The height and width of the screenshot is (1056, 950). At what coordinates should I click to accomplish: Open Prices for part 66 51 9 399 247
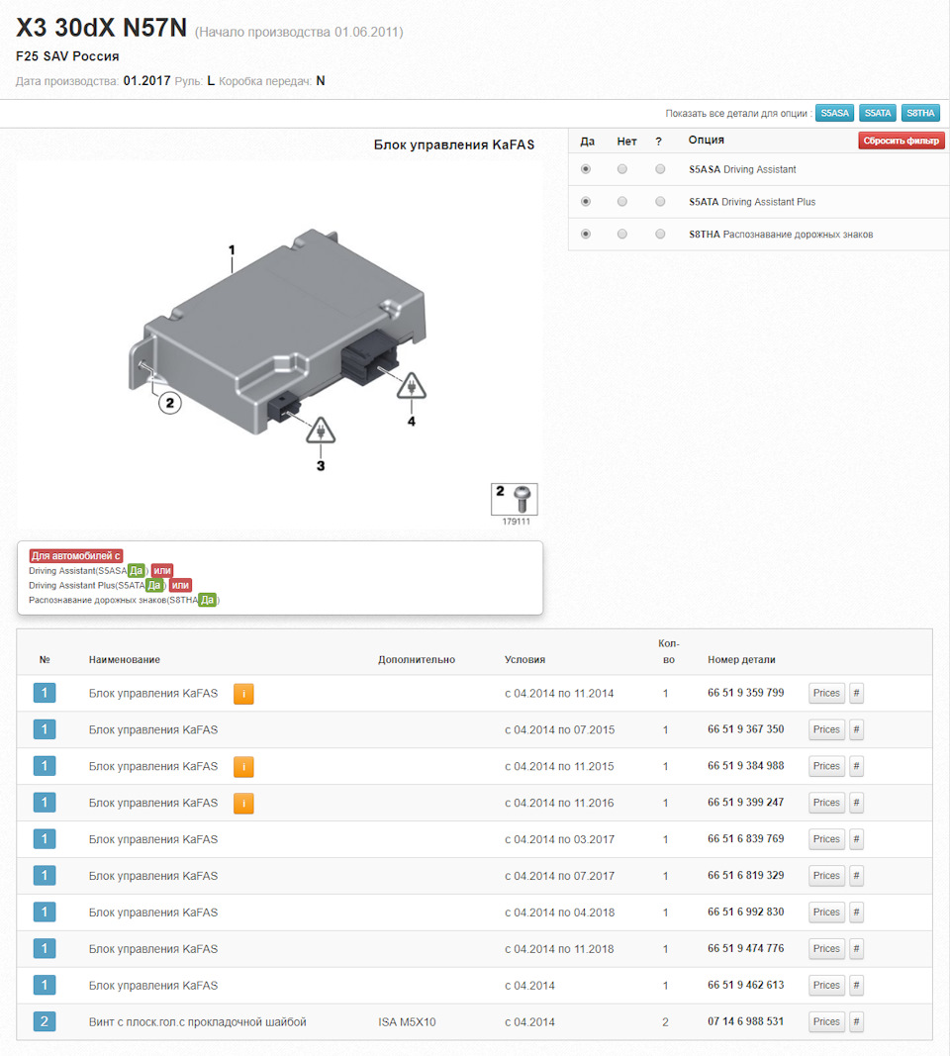point(826,802)
